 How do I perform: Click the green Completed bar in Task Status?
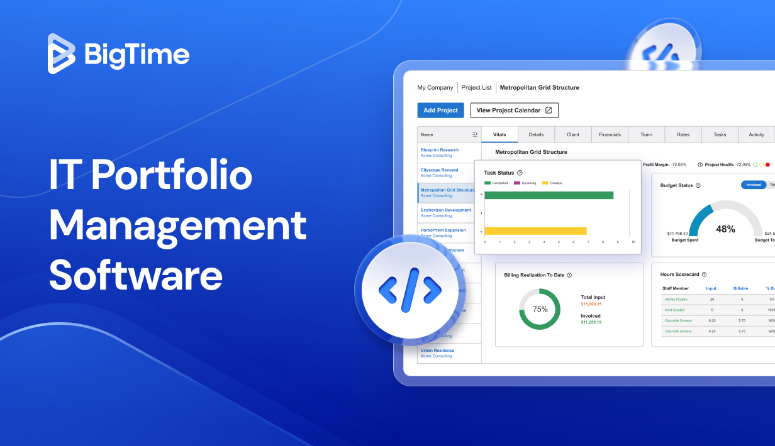[549, 195]
